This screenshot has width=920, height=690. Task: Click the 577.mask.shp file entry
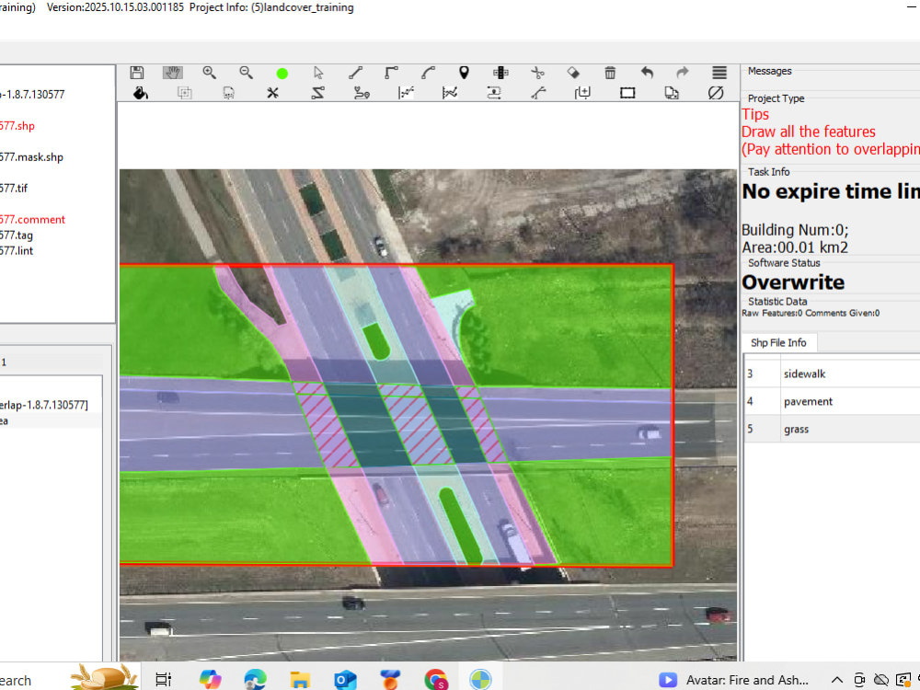coord(31,157)
